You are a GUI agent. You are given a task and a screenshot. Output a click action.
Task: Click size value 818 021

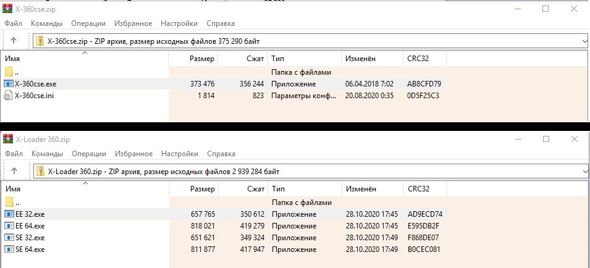(203, 226)
